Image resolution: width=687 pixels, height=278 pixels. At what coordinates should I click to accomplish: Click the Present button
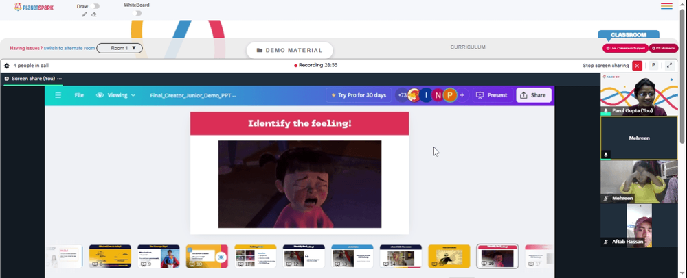point(493,95)
